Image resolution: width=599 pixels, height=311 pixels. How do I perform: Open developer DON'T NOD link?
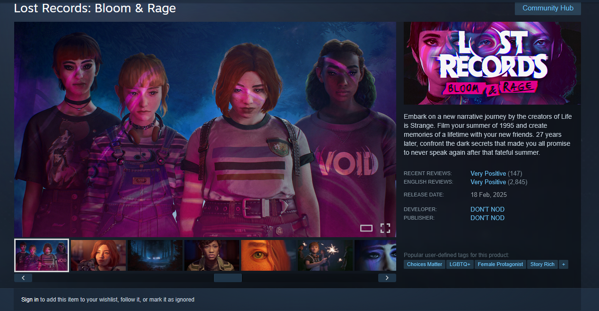pos(487,209)
